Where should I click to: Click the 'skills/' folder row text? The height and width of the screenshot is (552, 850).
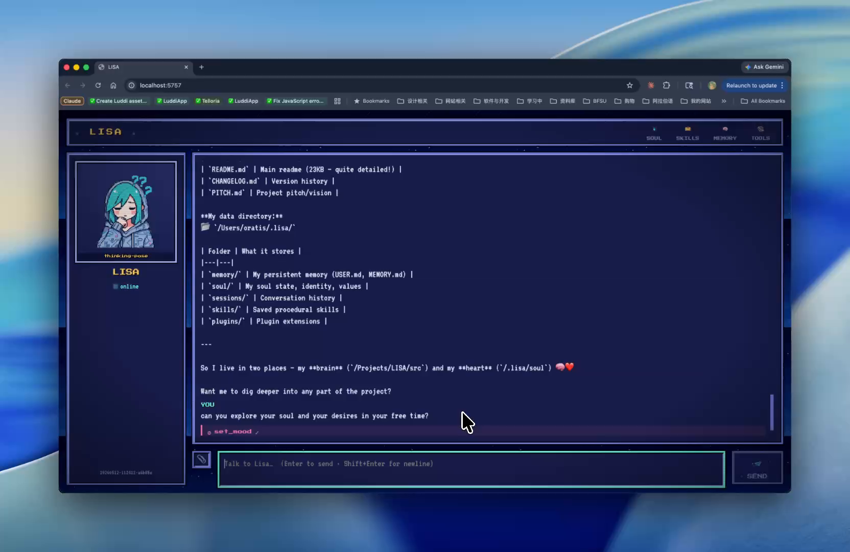coord(273,310)
